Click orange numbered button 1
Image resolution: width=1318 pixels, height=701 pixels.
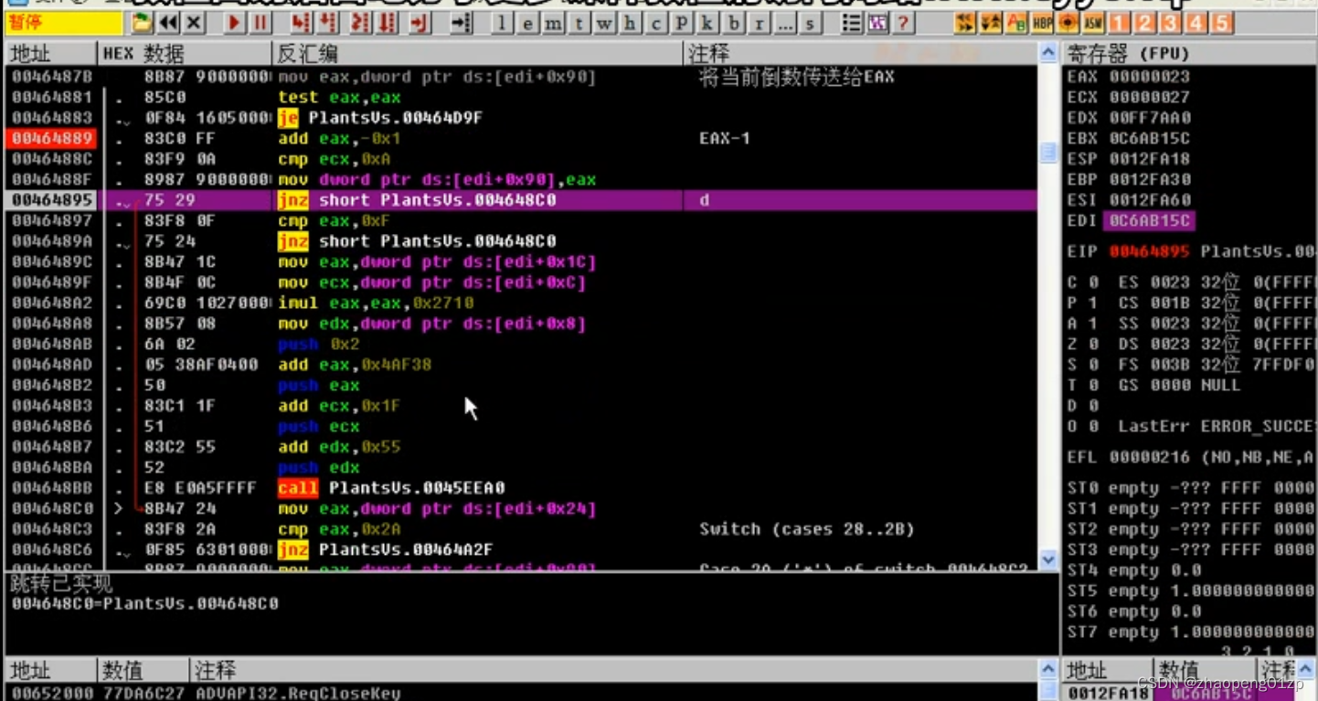tap(1120, 23)
